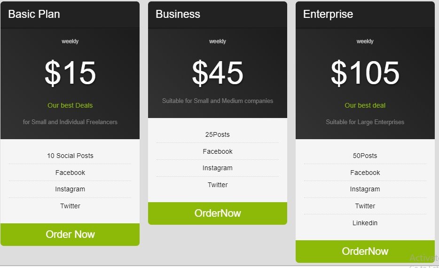Click Twitter in the Enterprise list
The image size is (439, 268).
coord(365,206)
